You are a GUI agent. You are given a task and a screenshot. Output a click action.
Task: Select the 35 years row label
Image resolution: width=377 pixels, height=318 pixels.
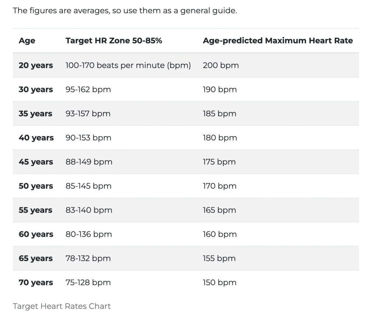[x=35, y=113]
